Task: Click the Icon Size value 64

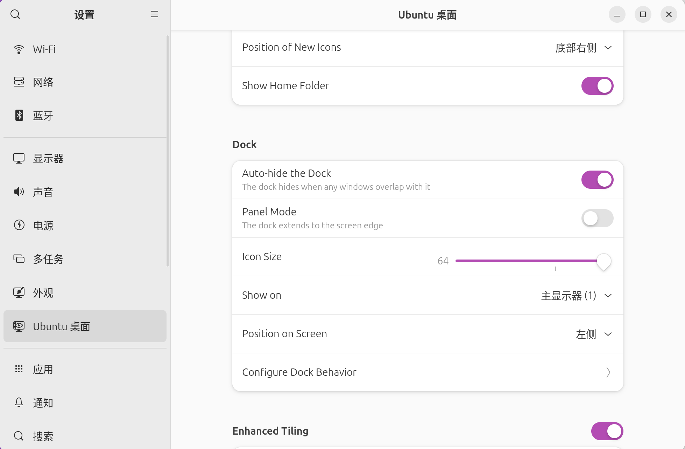Action: (x=443, y=261)
